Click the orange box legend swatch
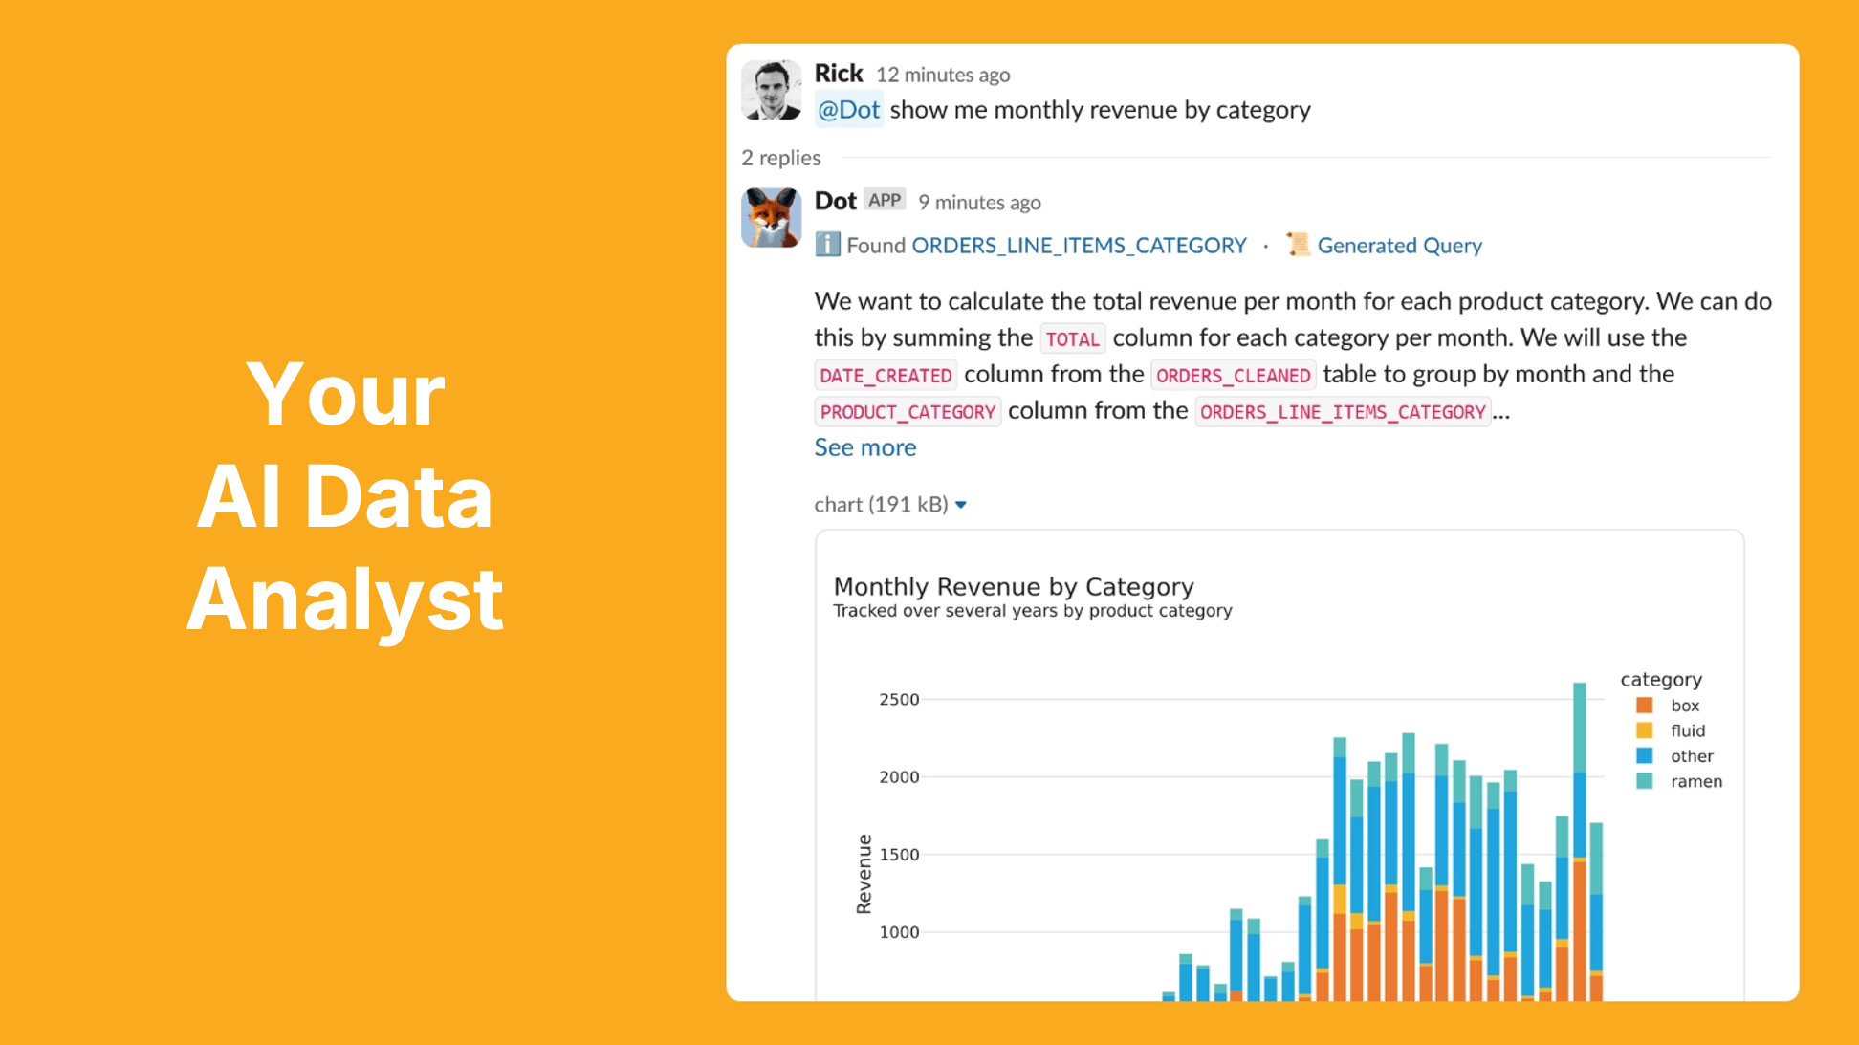 click(1645, 706)
